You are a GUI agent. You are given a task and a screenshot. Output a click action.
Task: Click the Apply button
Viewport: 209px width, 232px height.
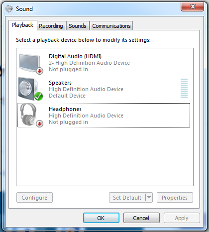point(182,218)
